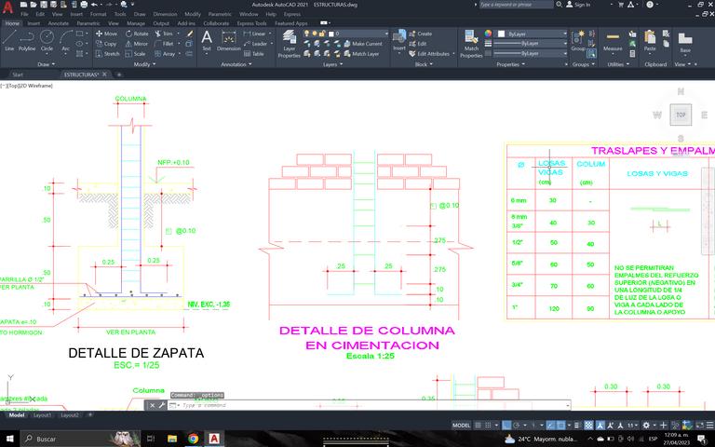Toggle ortho mode in status bar
This screenshot has height=447, width=715.
(506, 425)
